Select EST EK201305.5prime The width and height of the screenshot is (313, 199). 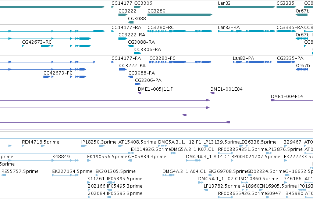97,175
